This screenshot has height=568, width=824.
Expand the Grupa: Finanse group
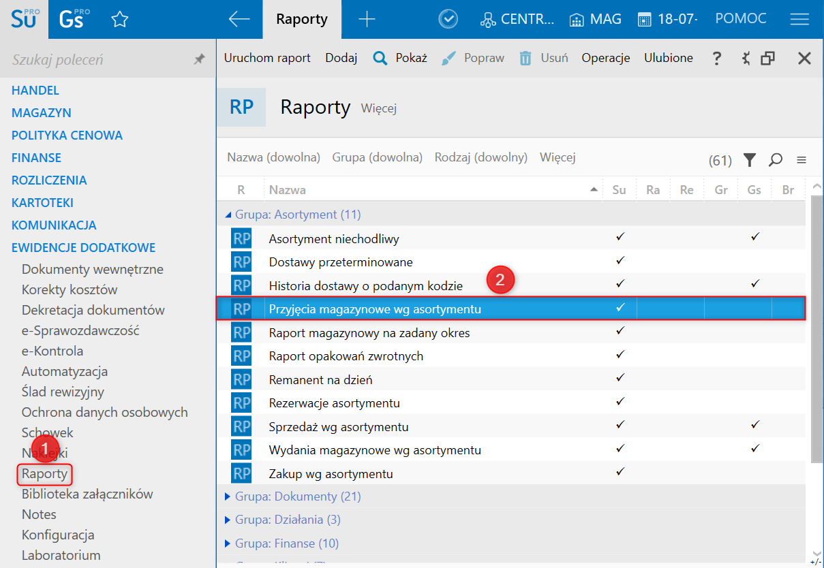pos(228,543)
